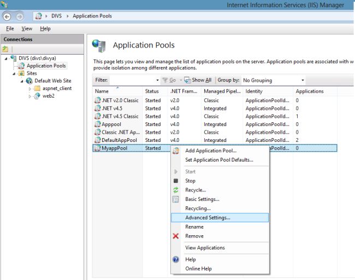
Task: Click Integrated cell in Apppool row
Action: point(215,124)
